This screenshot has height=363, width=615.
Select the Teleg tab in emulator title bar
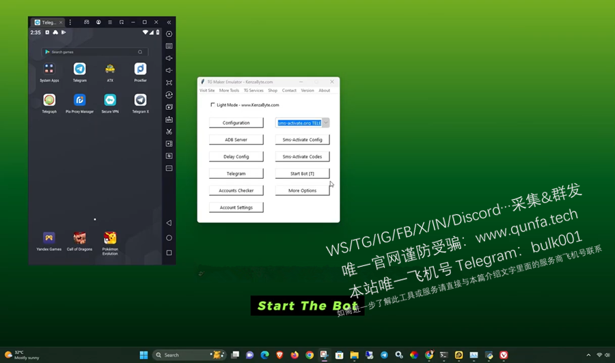46,23
